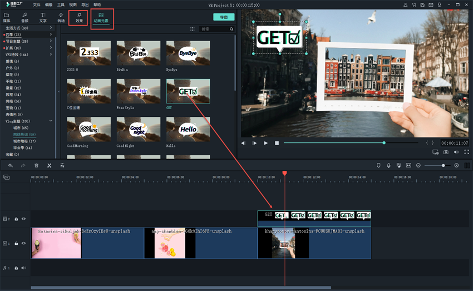Open the 文件 menu
Image resolution: width=473 pixels, height=291 pixels.
coord(36,4)
